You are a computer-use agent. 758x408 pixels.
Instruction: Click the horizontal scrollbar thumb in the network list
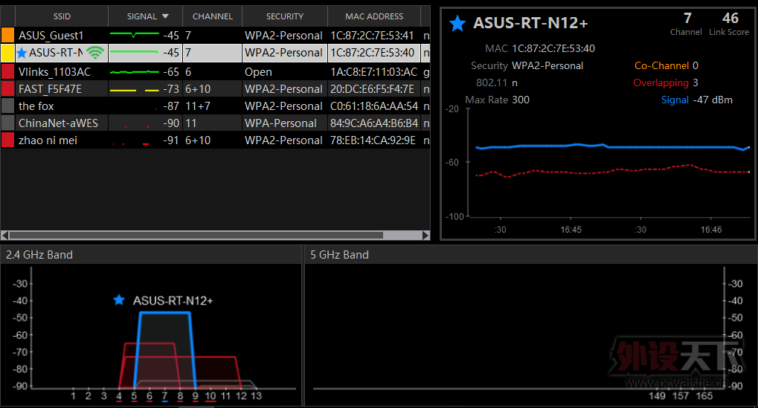pyautogui.click(x=196, y=235)
